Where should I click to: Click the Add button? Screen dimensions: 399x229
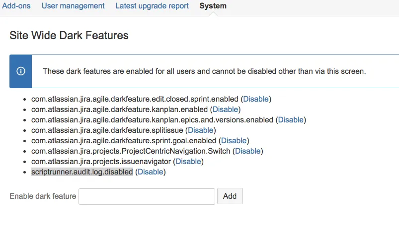tap(230, 196)
